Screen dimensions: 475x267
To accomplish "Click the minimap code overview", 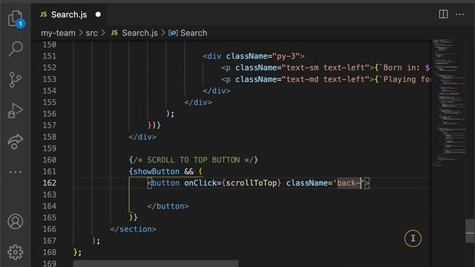I will [x=449, y=103].
